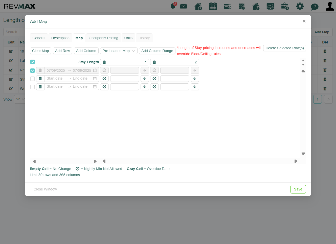Toggle Not Allowed in the second row, column 1
This screenshot has width=336, height=244.
[104, 79]
